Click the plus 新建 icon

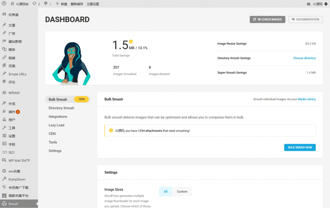pyautogui.click(x=57, y=4)
